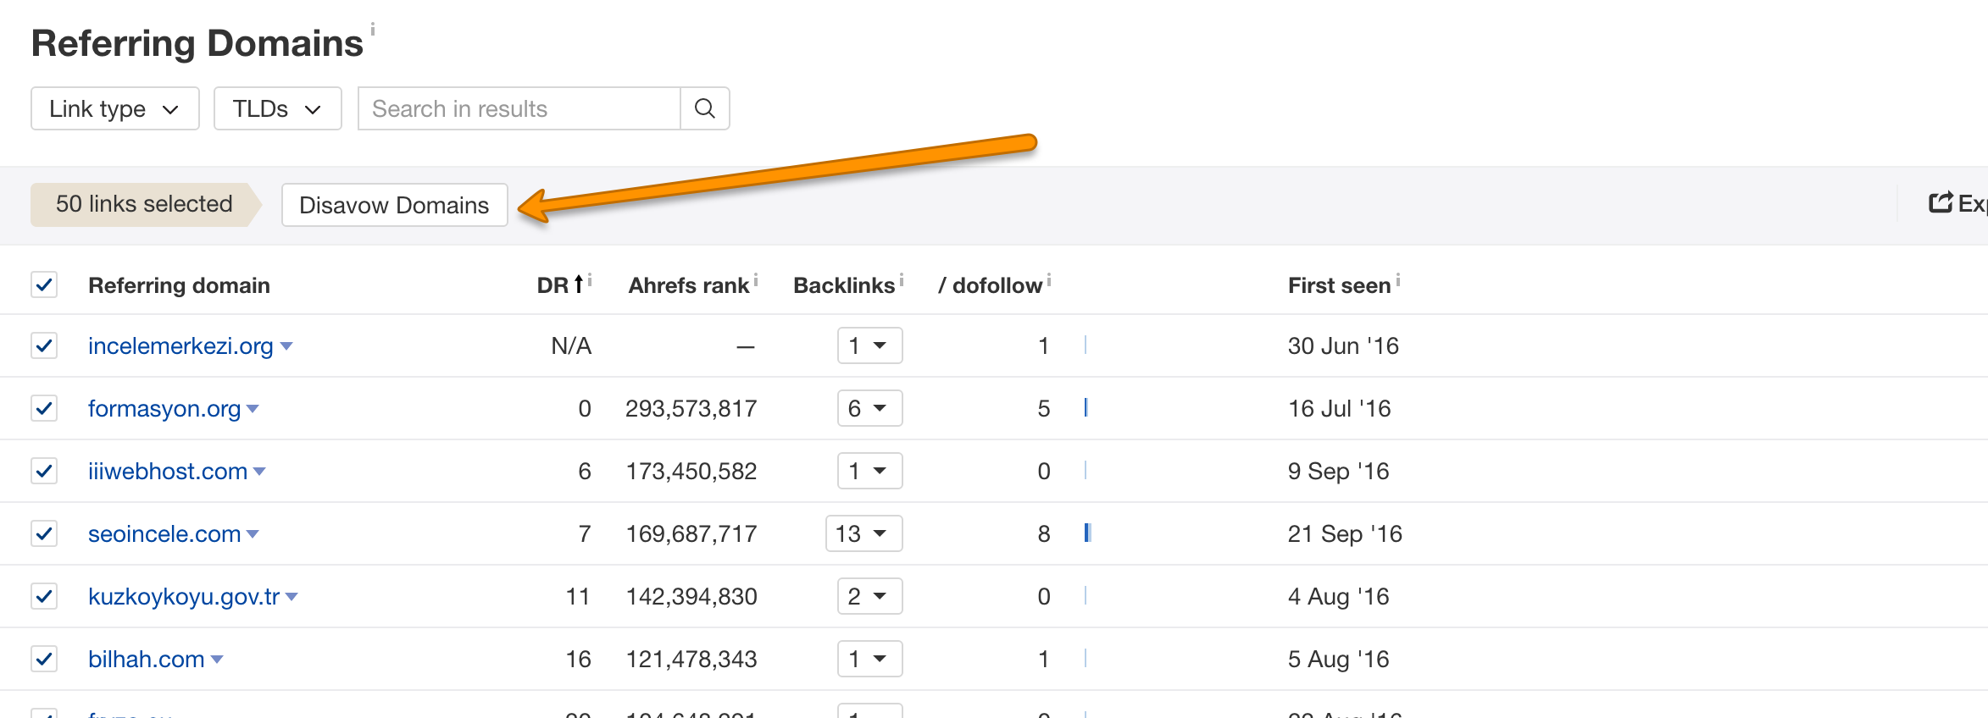Focus the Search in results field
Screen dimensions: 1988x718
coord(519,108)
